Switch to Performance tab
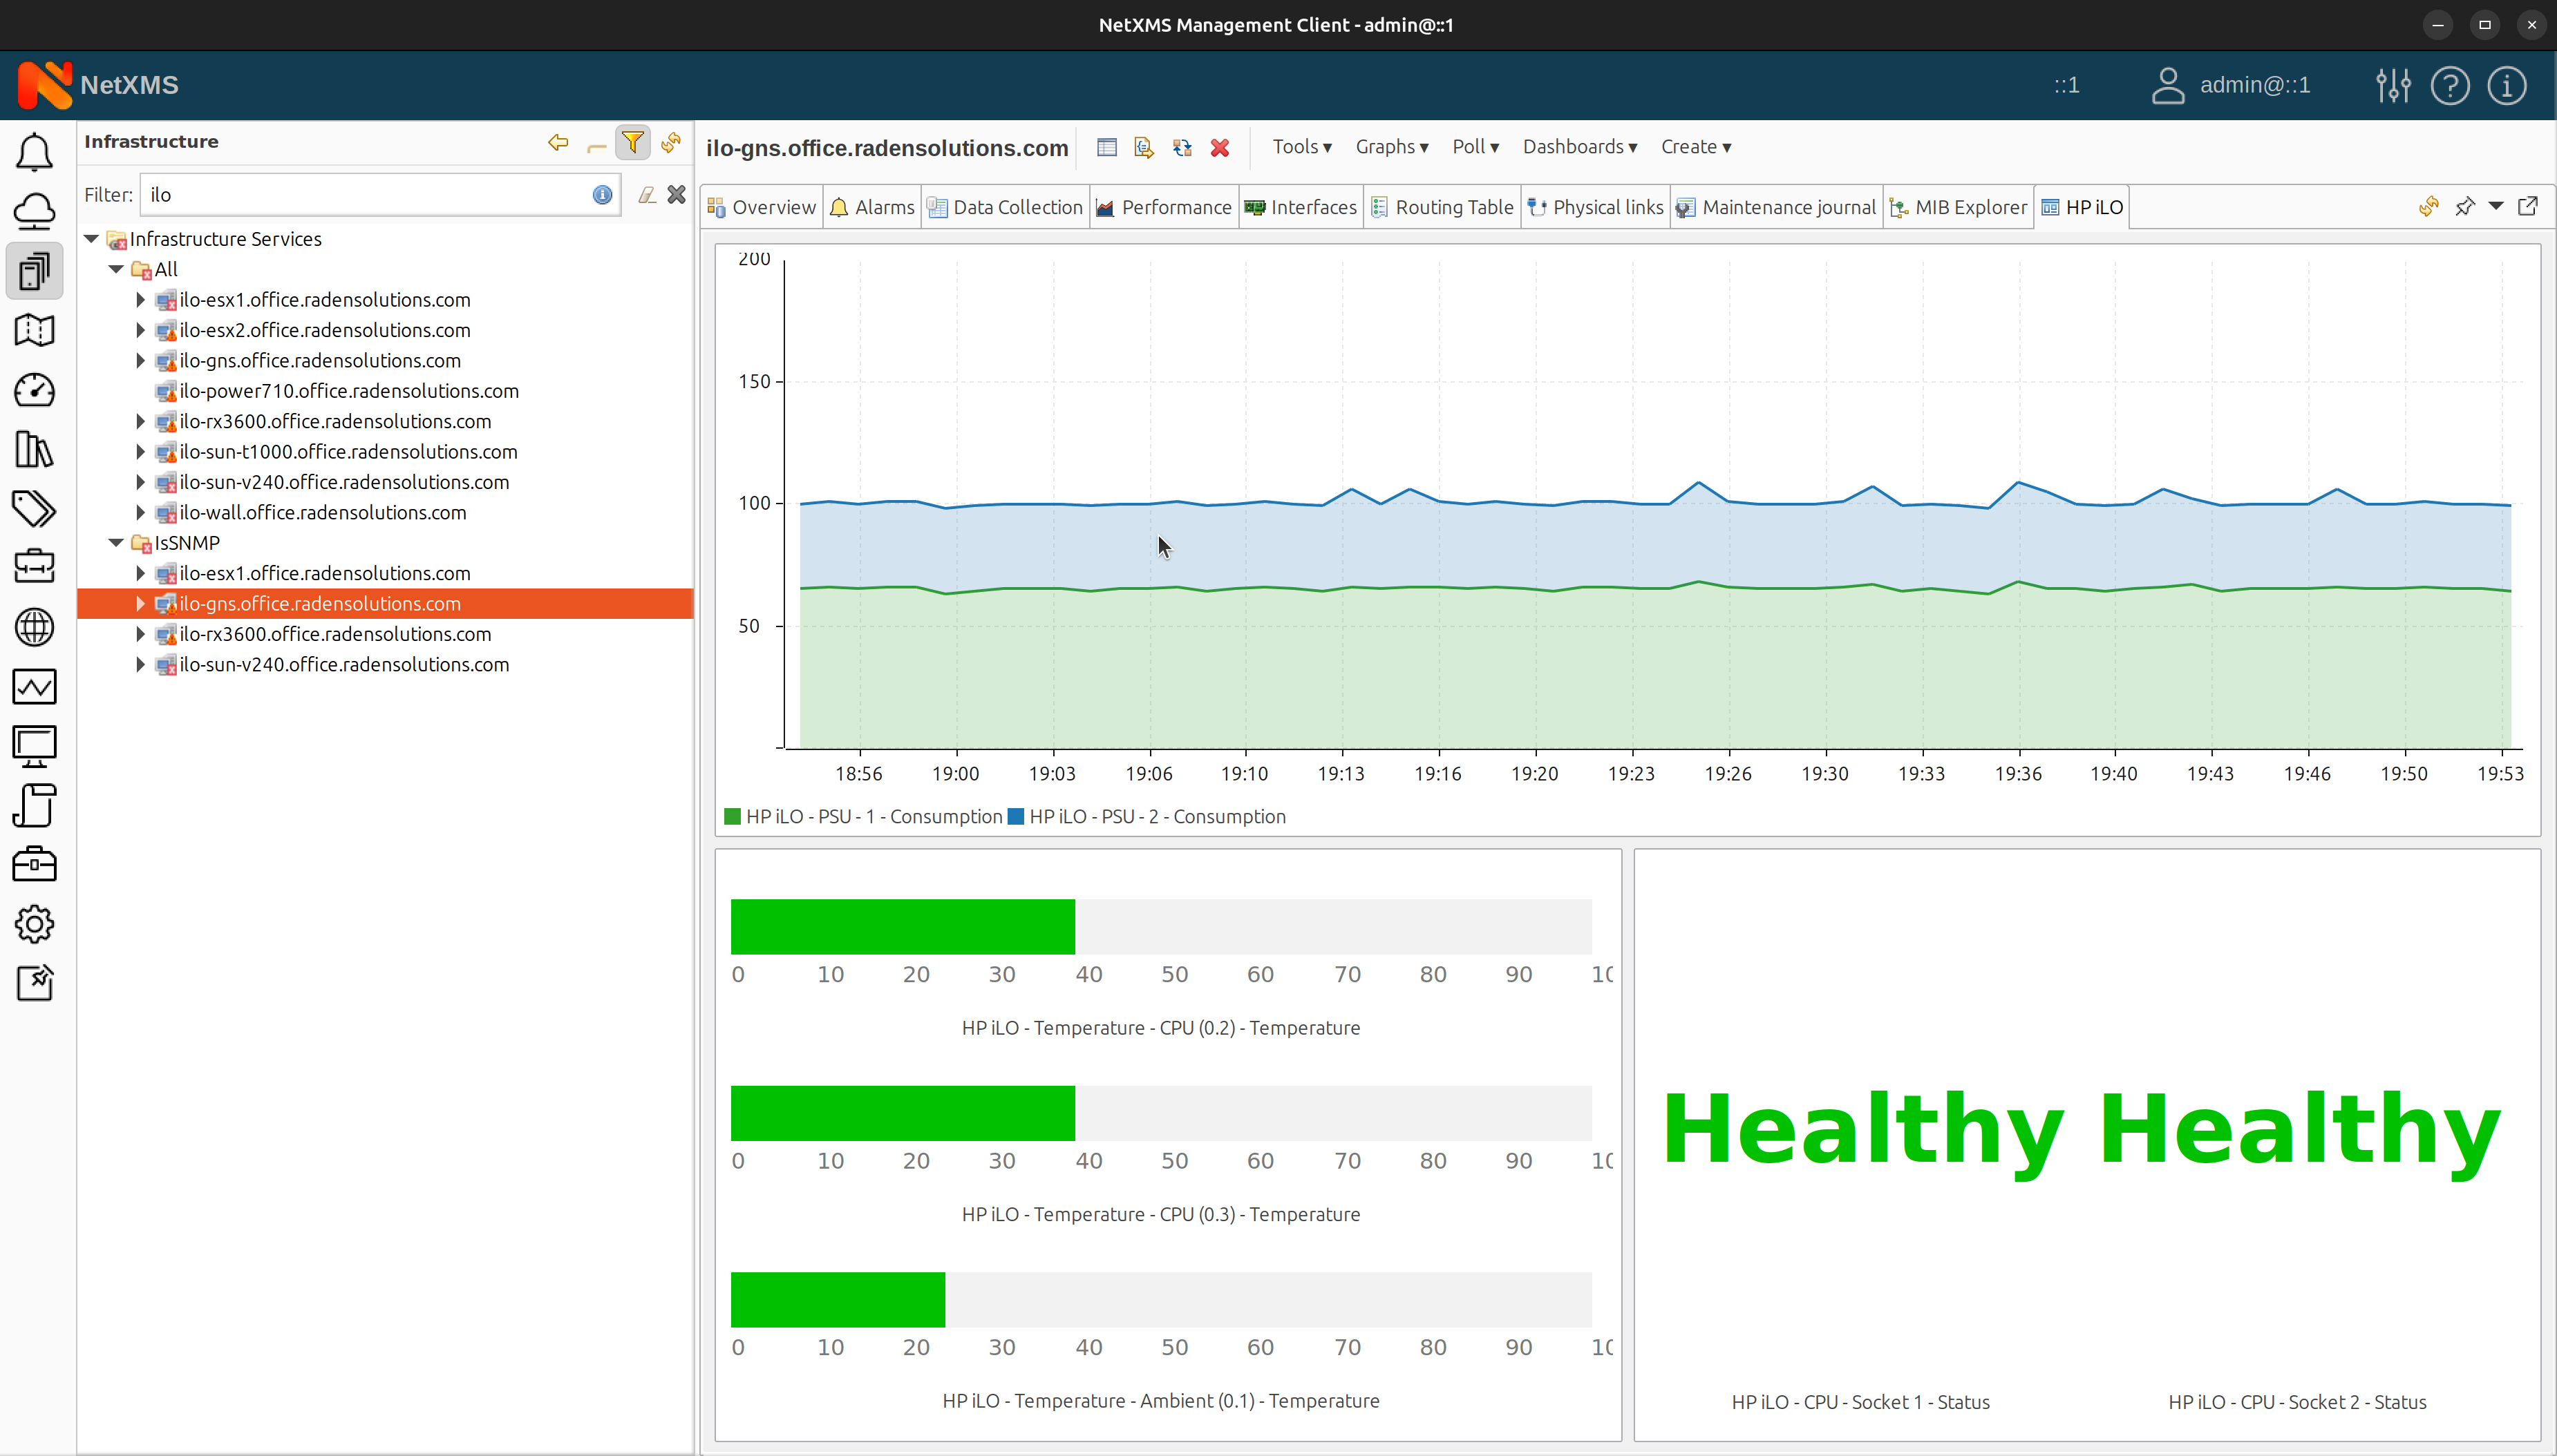The image size is (2557, 1456). (1164, 207)
